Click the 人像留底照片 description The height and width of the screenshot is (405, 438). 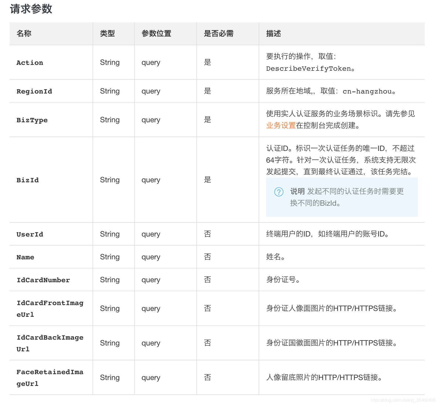click(324, 377)
